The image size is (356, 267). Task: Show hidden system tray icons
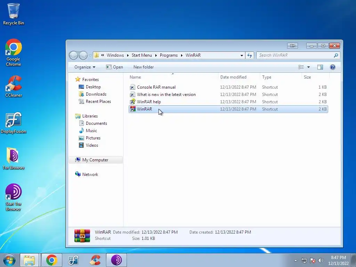pos(296,260)
